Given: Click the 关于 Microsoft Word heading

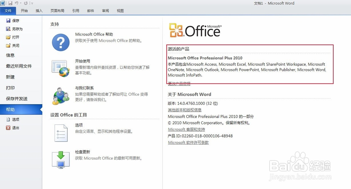Looking at the screenshot, I should 190,94.
